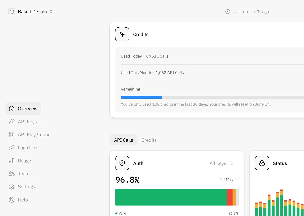Open the All Keys dropdown
The width and height of the screenshot is (304, 216).
[221, 163]
